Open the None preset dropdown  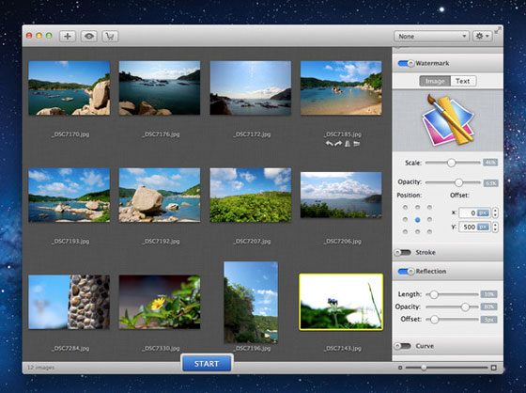tap(431, 36)
